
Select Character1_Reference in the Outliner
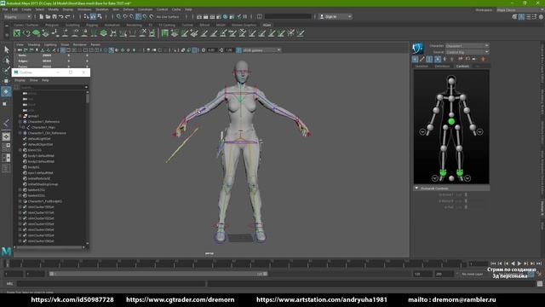point(43,122)
